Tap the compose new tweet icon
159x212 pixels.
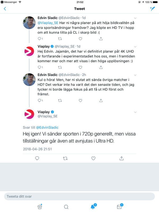[152, 8]
